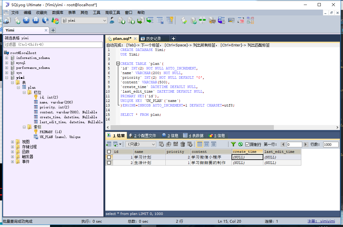Collapse the CREATE TABLE code fold marker
Image resolution: width=343 pixels, height=227 pixels.
coord(118,64)
